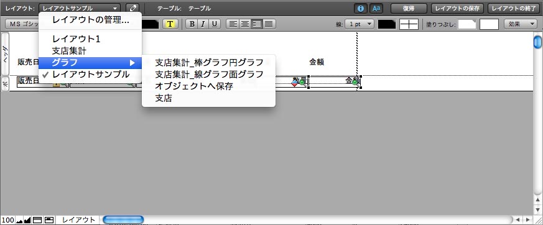Click レイアウトの終了 button
This screenshot has height=225, width=543.
[514, 8]
